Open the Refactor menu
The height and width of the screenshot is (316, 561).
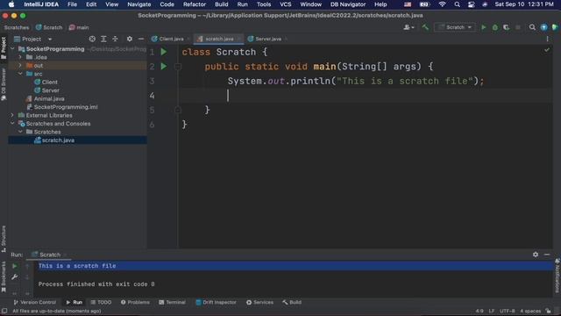195,4
